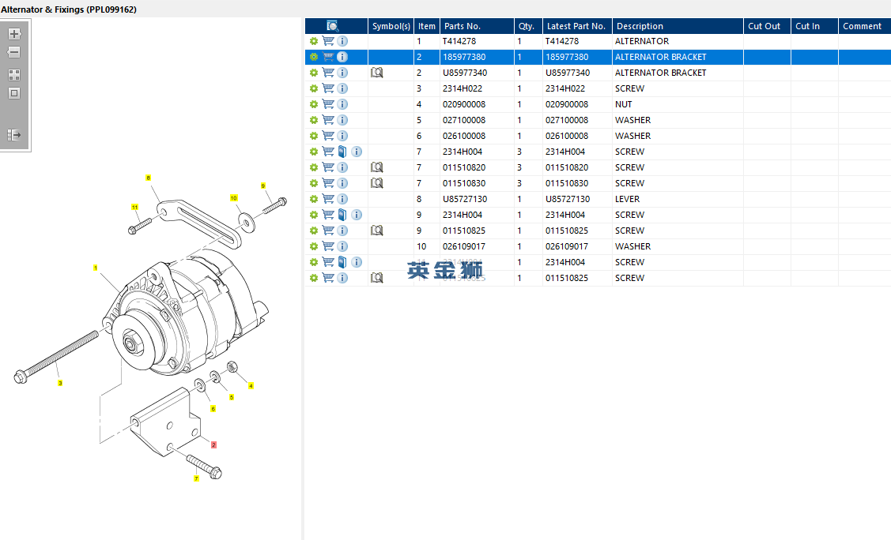The height and width of the screenshot is (540, 891).
Task: Click callout 3 on the diagram
Action: pyautogui.click(x=60, y=384)
